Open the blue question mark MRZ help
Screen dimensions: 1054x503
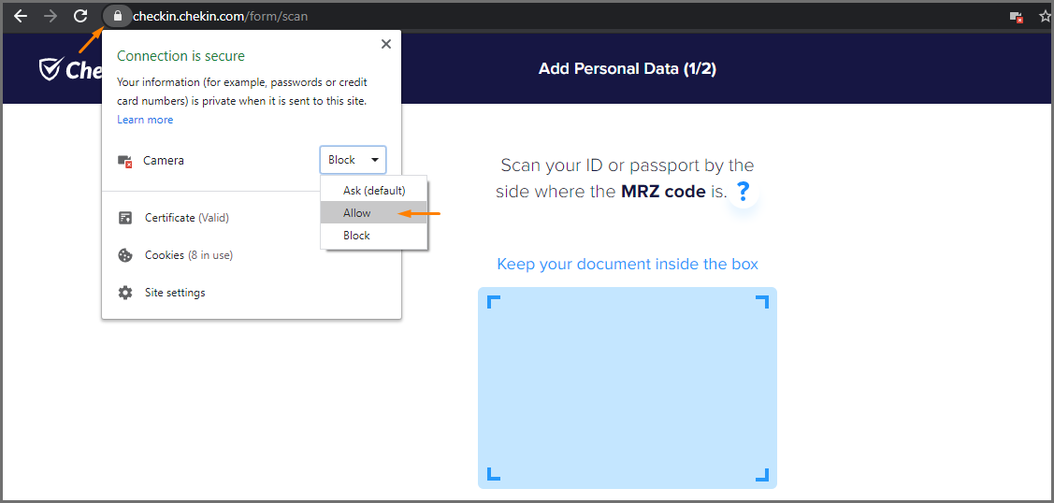point(744,192)
